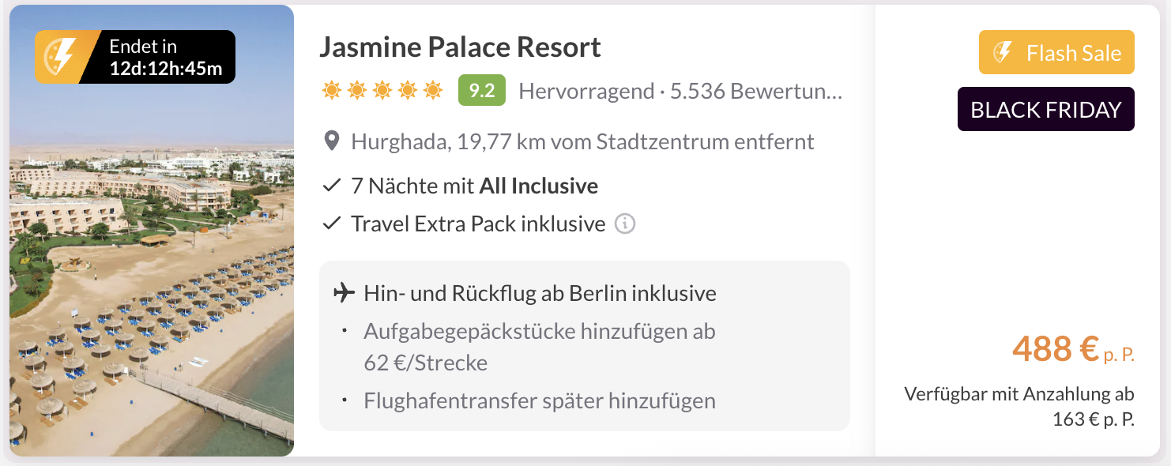Image resolution: width=1171 pixels, height=466 pixels.
Task: Click the checkmark next to 7 Nächte
Action: [x=332, y=186]
